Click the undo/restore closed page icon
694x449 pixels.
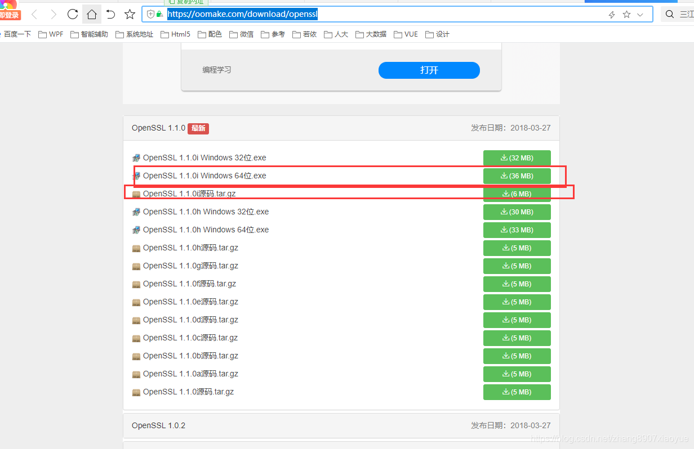tap(110, 14)
